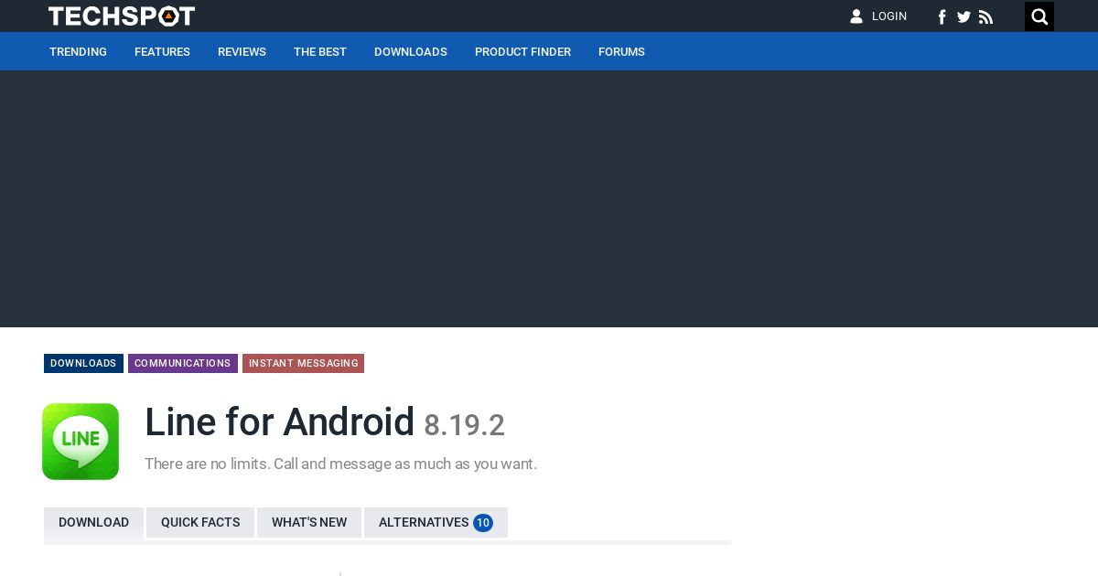This screenshot has height=576, width=1098.
Task: Click the Alternatives count badge 10
Action: 483,523
